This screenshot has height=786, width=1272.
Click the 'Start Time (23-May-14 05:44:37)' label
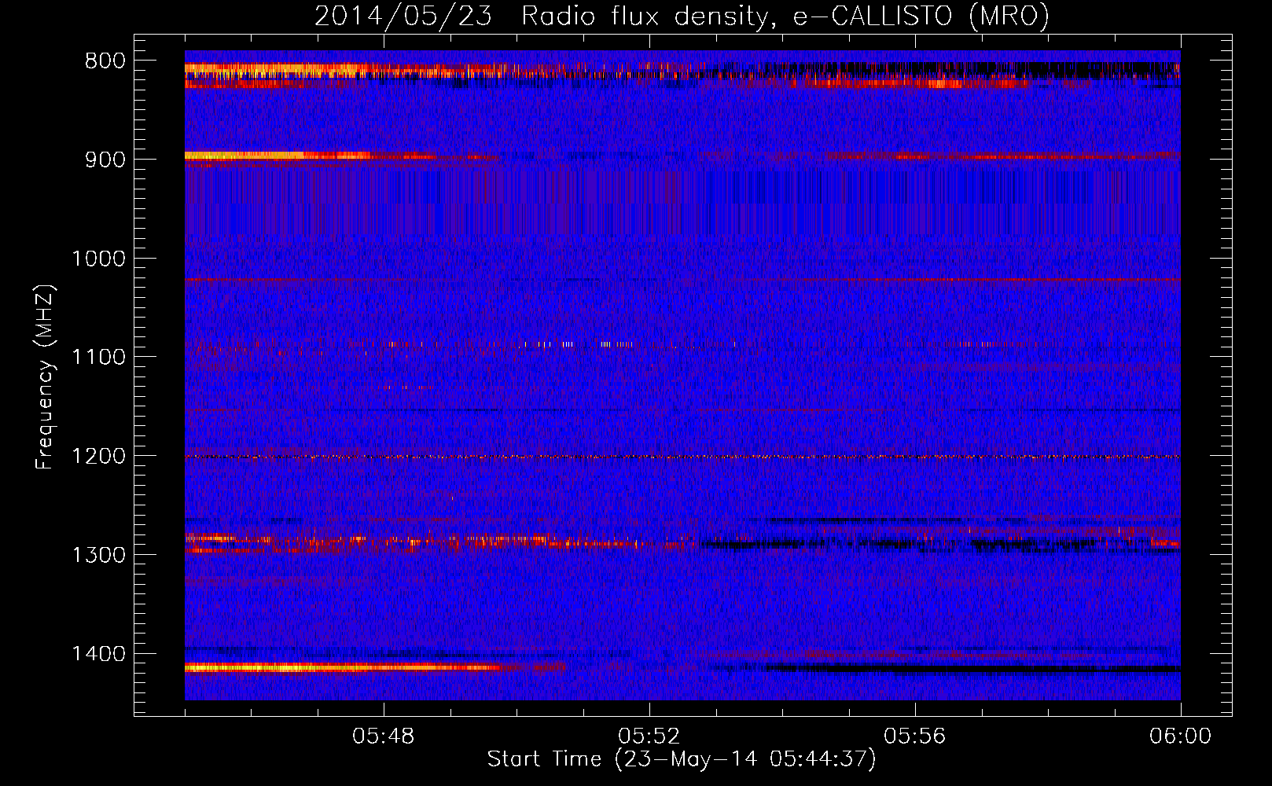tap(682, 759)
